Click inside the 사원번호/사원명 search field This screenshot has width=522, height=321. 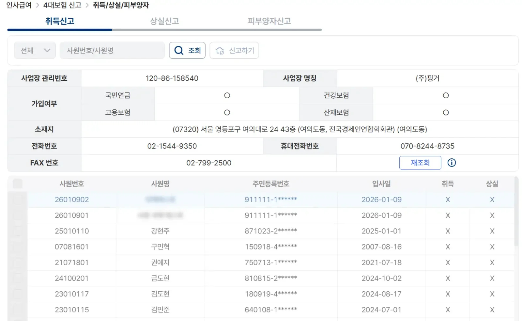coord(112,50)
